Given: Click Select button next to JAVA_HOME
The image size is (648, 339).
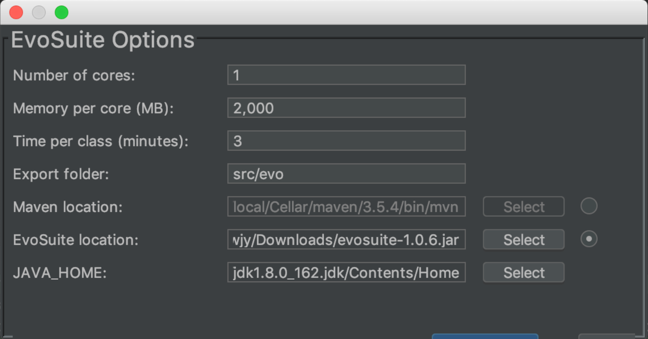Looking at the screenshot, I should (524, 272).
